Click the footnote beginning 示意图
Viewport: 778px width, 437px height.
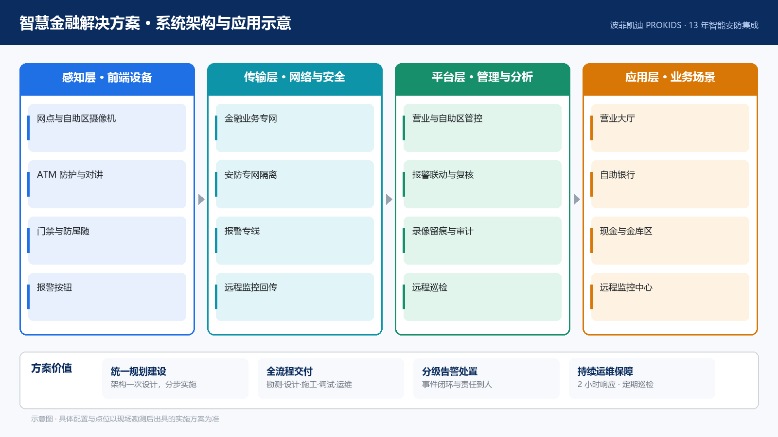(x=125, y=419)
